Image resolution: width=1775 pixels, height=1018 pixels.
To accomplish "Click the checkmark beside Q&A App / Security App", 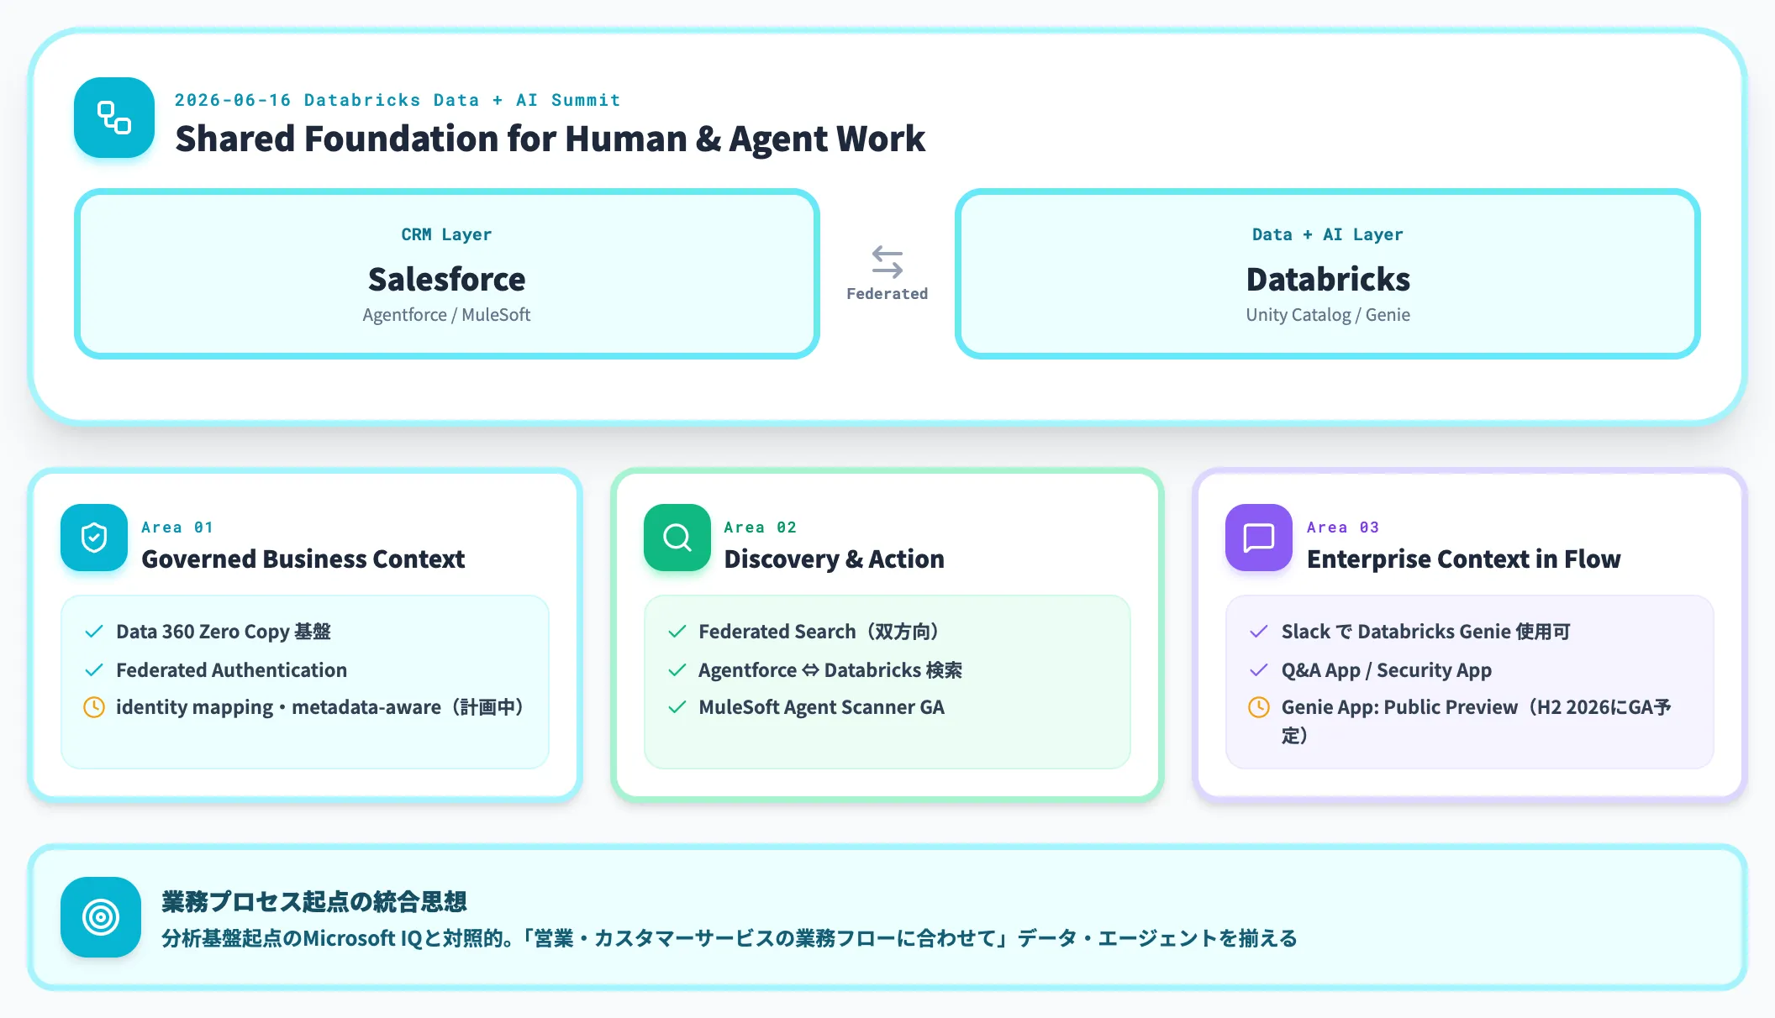I will pyautogui.click(x=1259, y=670).
